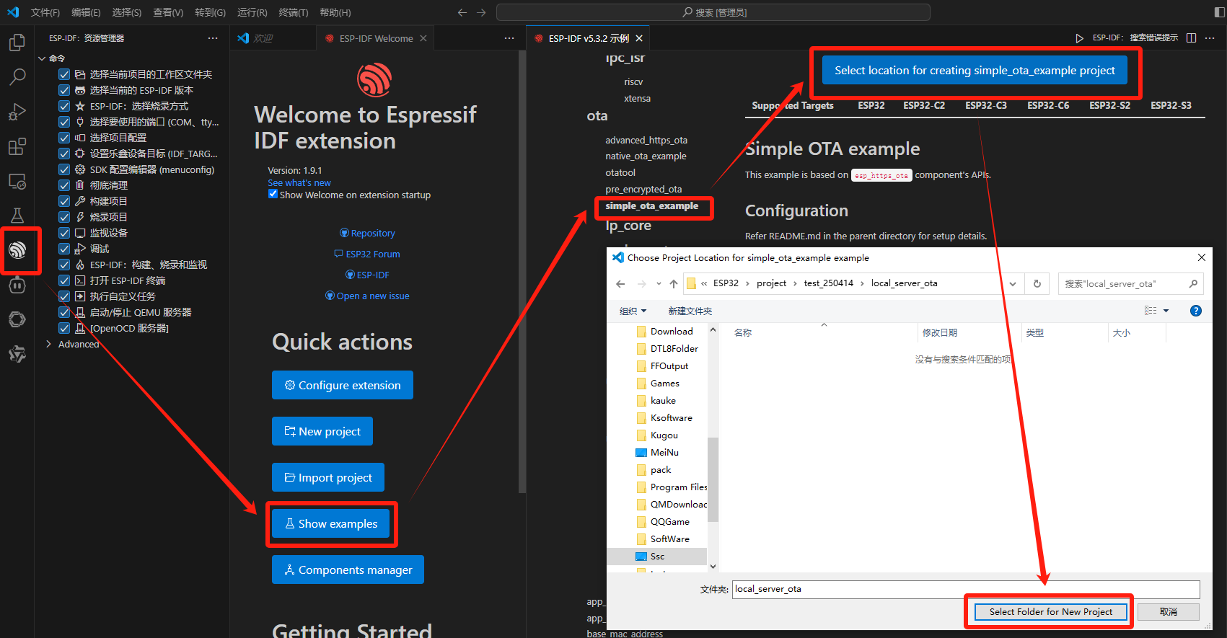The width and height of the screenshot is (1227, 638).
Task: Open the Testing flask icon in the activity bar
Action: pos(17,216)
